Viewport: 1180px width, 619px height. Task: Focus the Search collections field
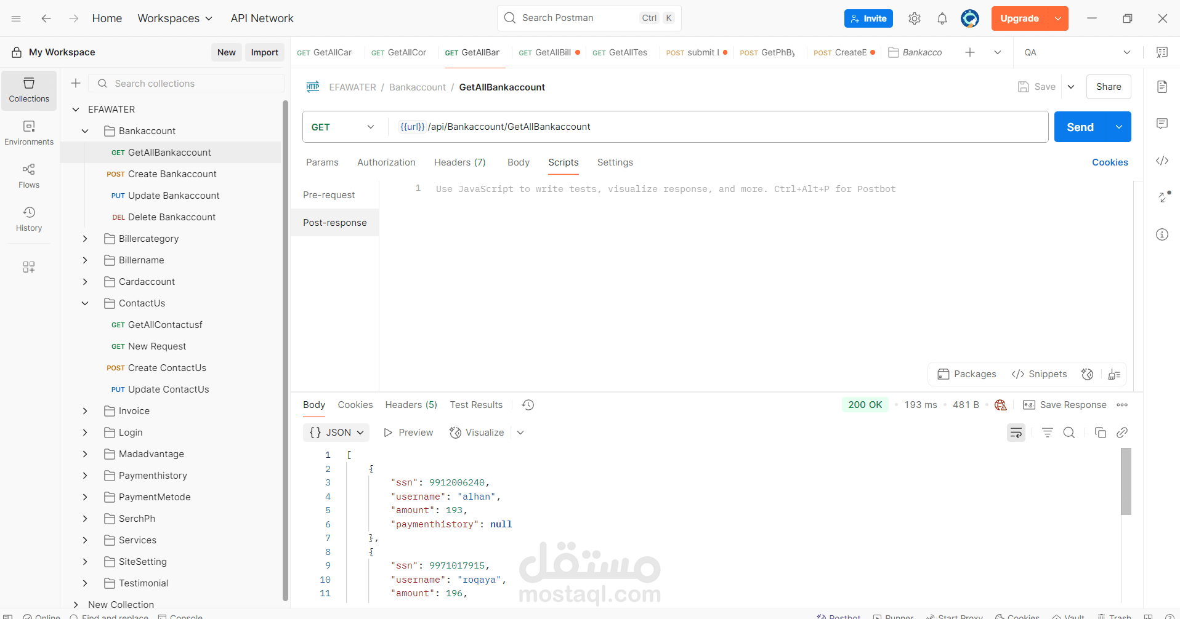click(187, 83)
